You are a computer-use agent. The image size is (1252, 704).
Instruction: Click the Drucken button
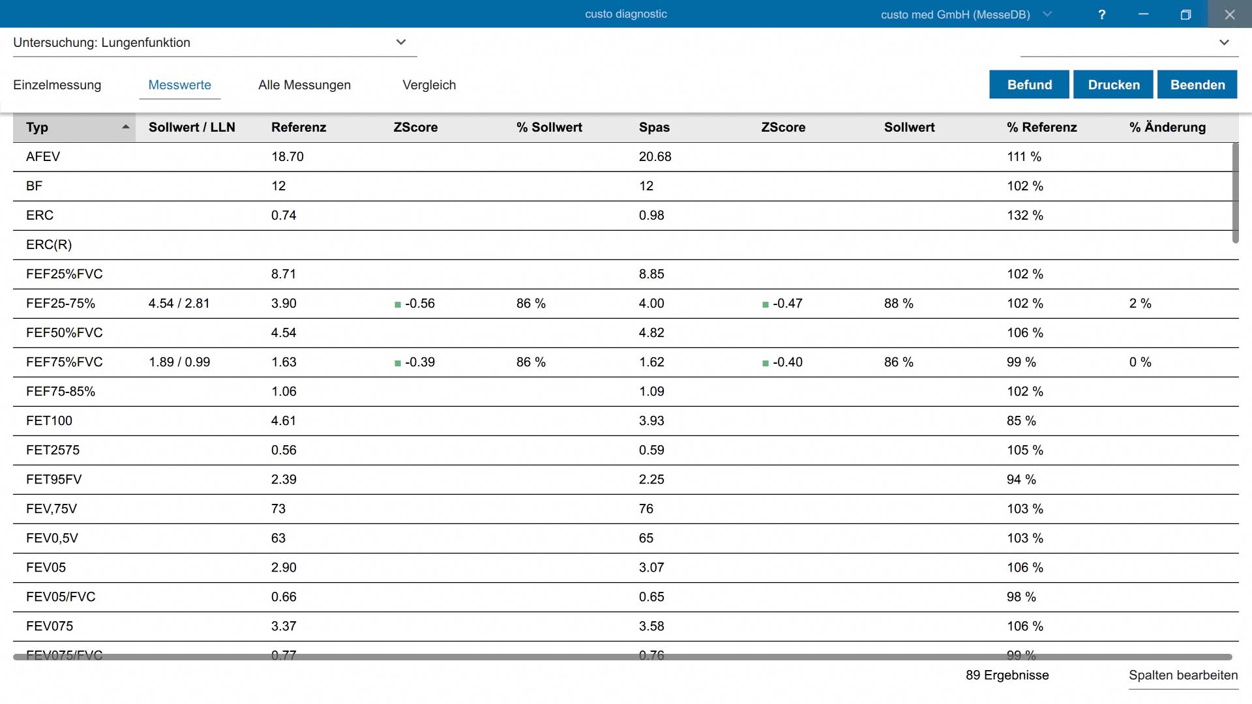point(1114,85)
